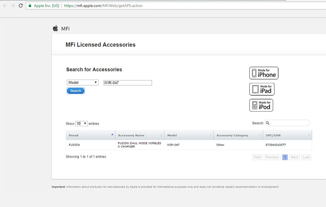Click the Other category cell
This screenshot has width=326, height=207.
pos(220,145)
